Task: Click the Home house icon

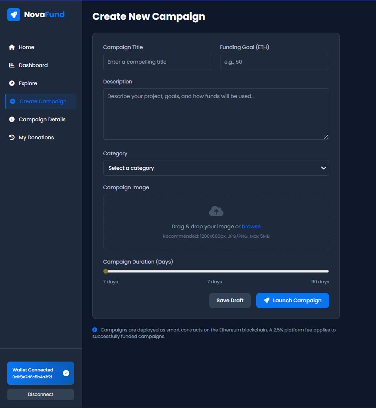Action: click(x=12, y=47)
